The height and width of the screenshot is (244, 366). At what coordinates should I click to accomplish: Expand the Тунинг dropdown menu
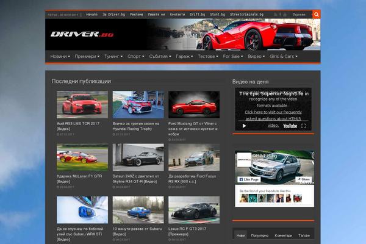coord(113,56)
